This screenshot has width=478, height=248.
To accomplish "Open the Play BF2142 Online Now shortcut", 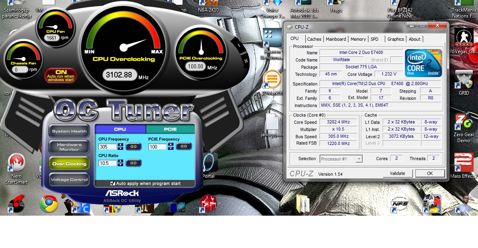I will [400, 10].
